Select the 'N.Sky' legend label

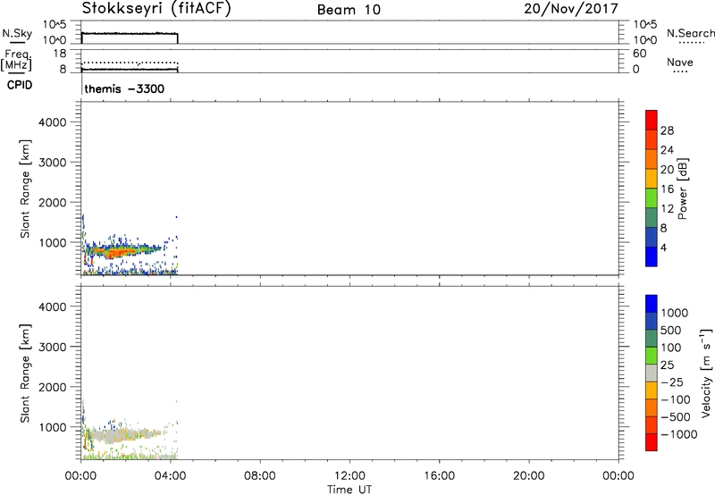coord(17,34)
